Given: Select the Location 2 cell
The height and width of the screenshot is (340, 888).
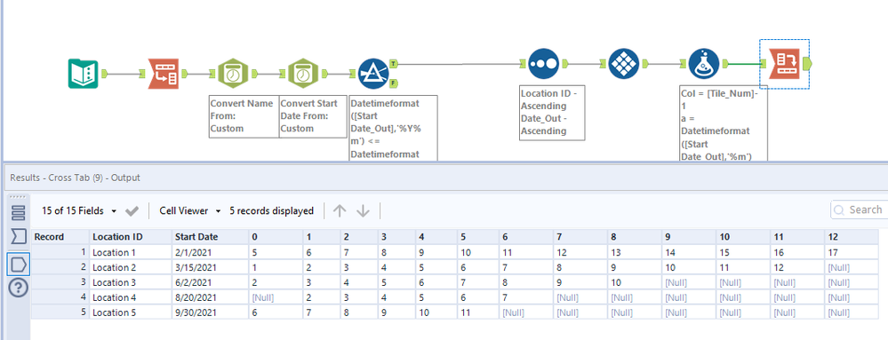Looking at the screenshot, I should tap(131, 267).
